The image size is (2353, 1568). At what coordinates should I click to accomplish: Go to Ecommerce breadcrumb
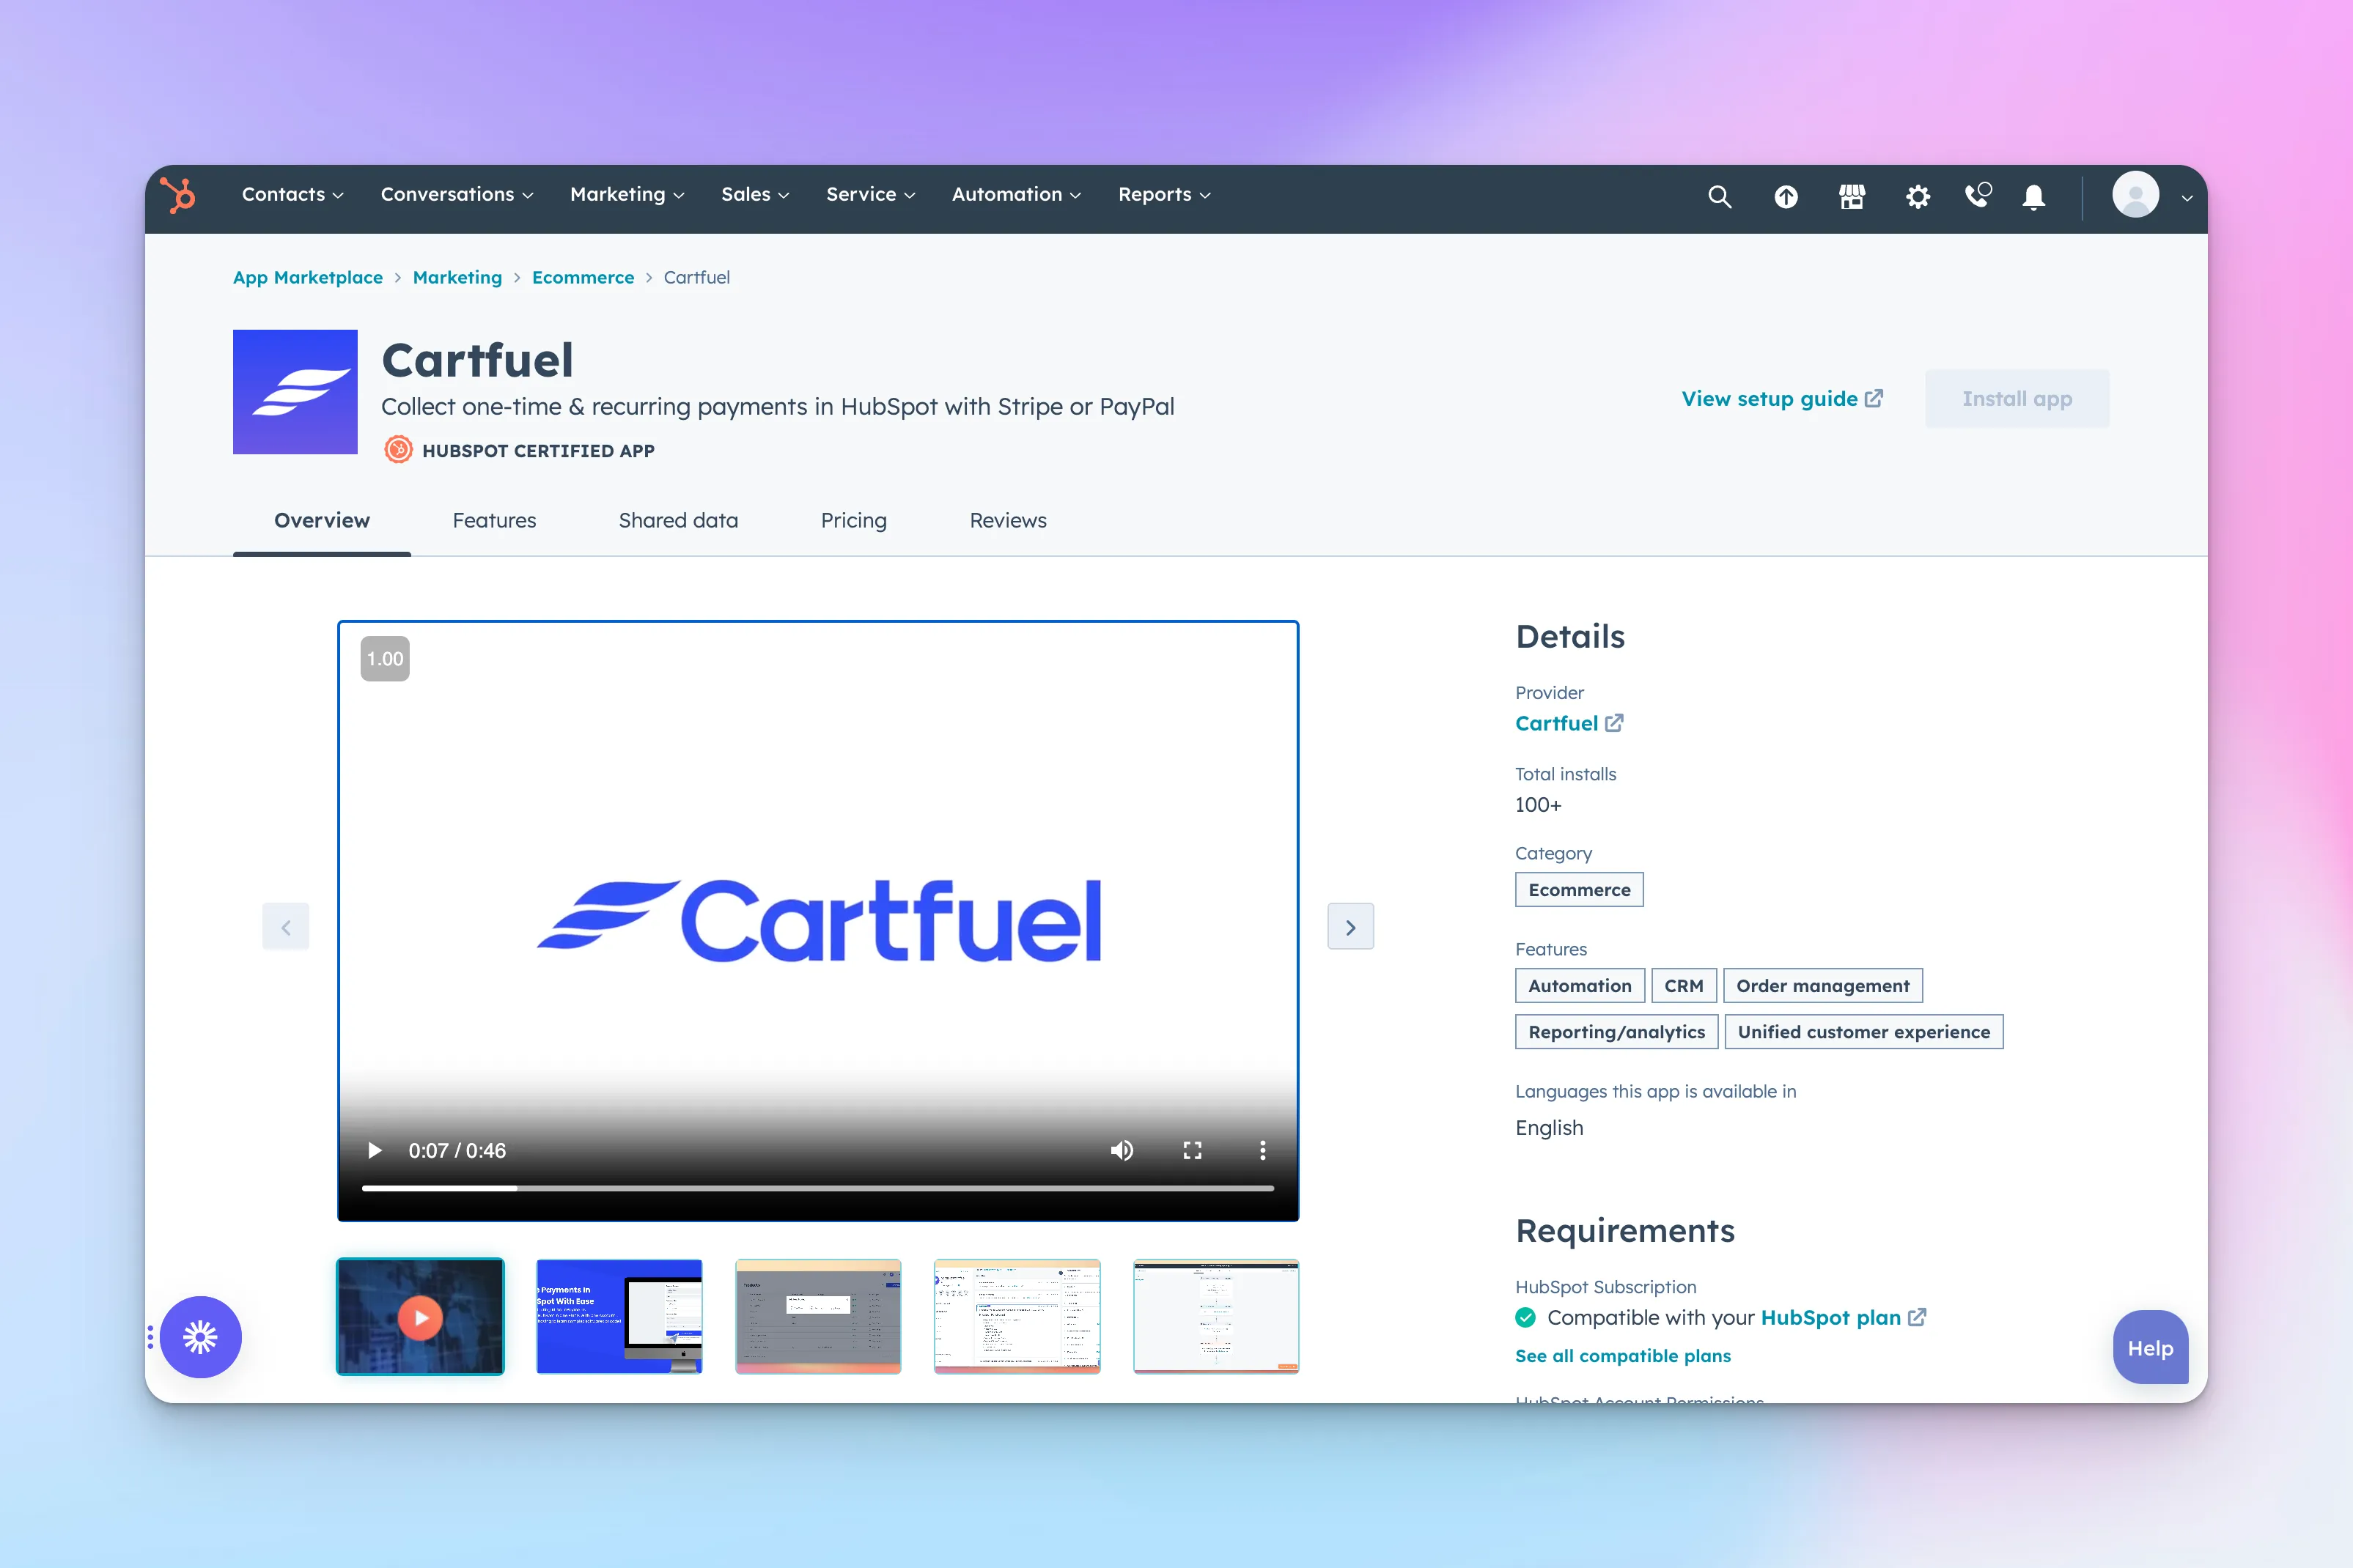point(583,278)
